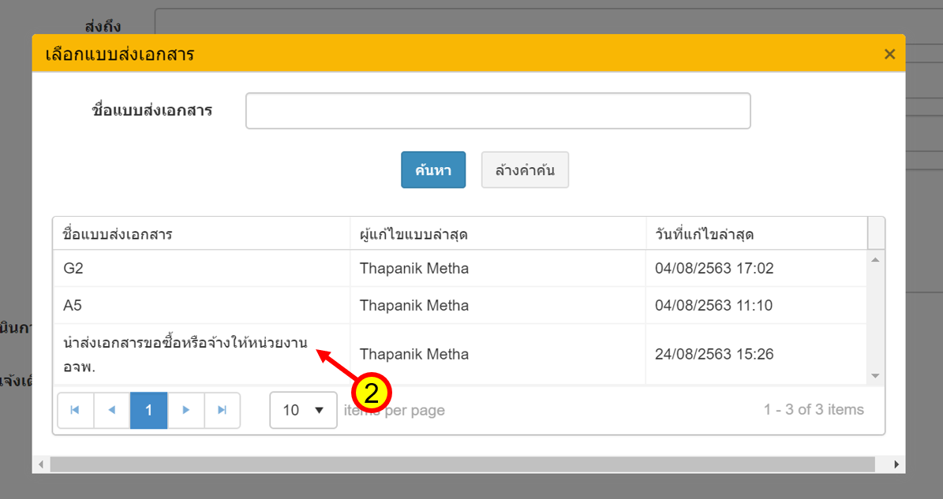
Task: Sort by the ผู้แก้ไขแบบล่าสุด column header
Action: pyautogui.click(x=415, y=234)
